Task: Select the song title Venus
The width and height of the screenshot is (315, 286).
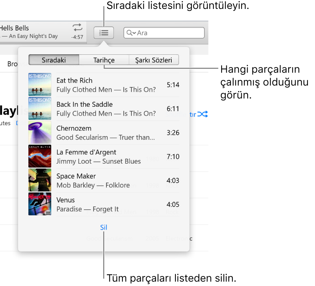Action: [66, 200]
